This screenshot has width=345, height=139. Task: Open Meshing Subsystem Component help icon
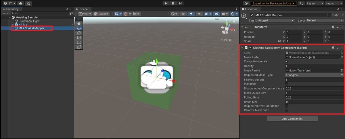pyautogui.click(x=333, y=48)
